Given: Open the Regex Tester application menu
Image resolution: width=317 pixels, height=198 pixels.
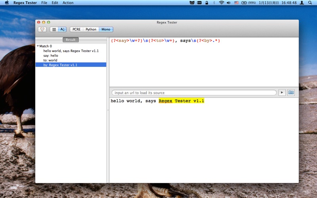Looking at the screenshot, I should (25, 3).
